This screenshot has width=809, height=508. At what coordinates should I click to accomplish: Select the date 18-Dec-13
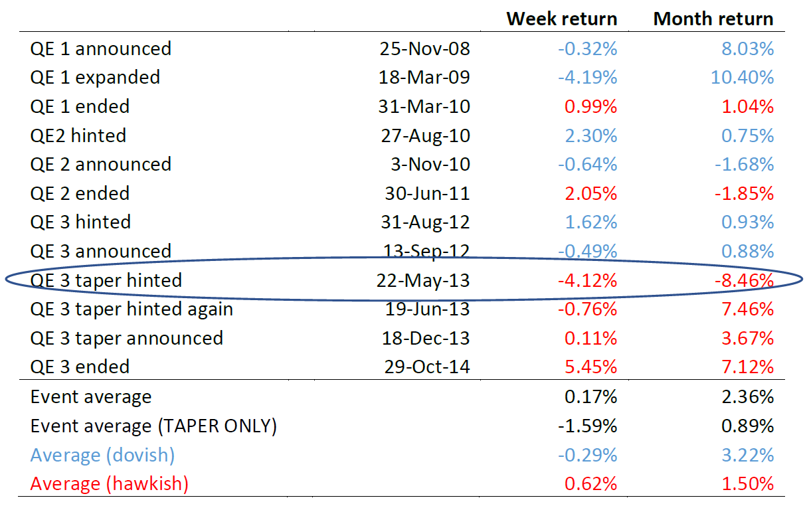426,338
